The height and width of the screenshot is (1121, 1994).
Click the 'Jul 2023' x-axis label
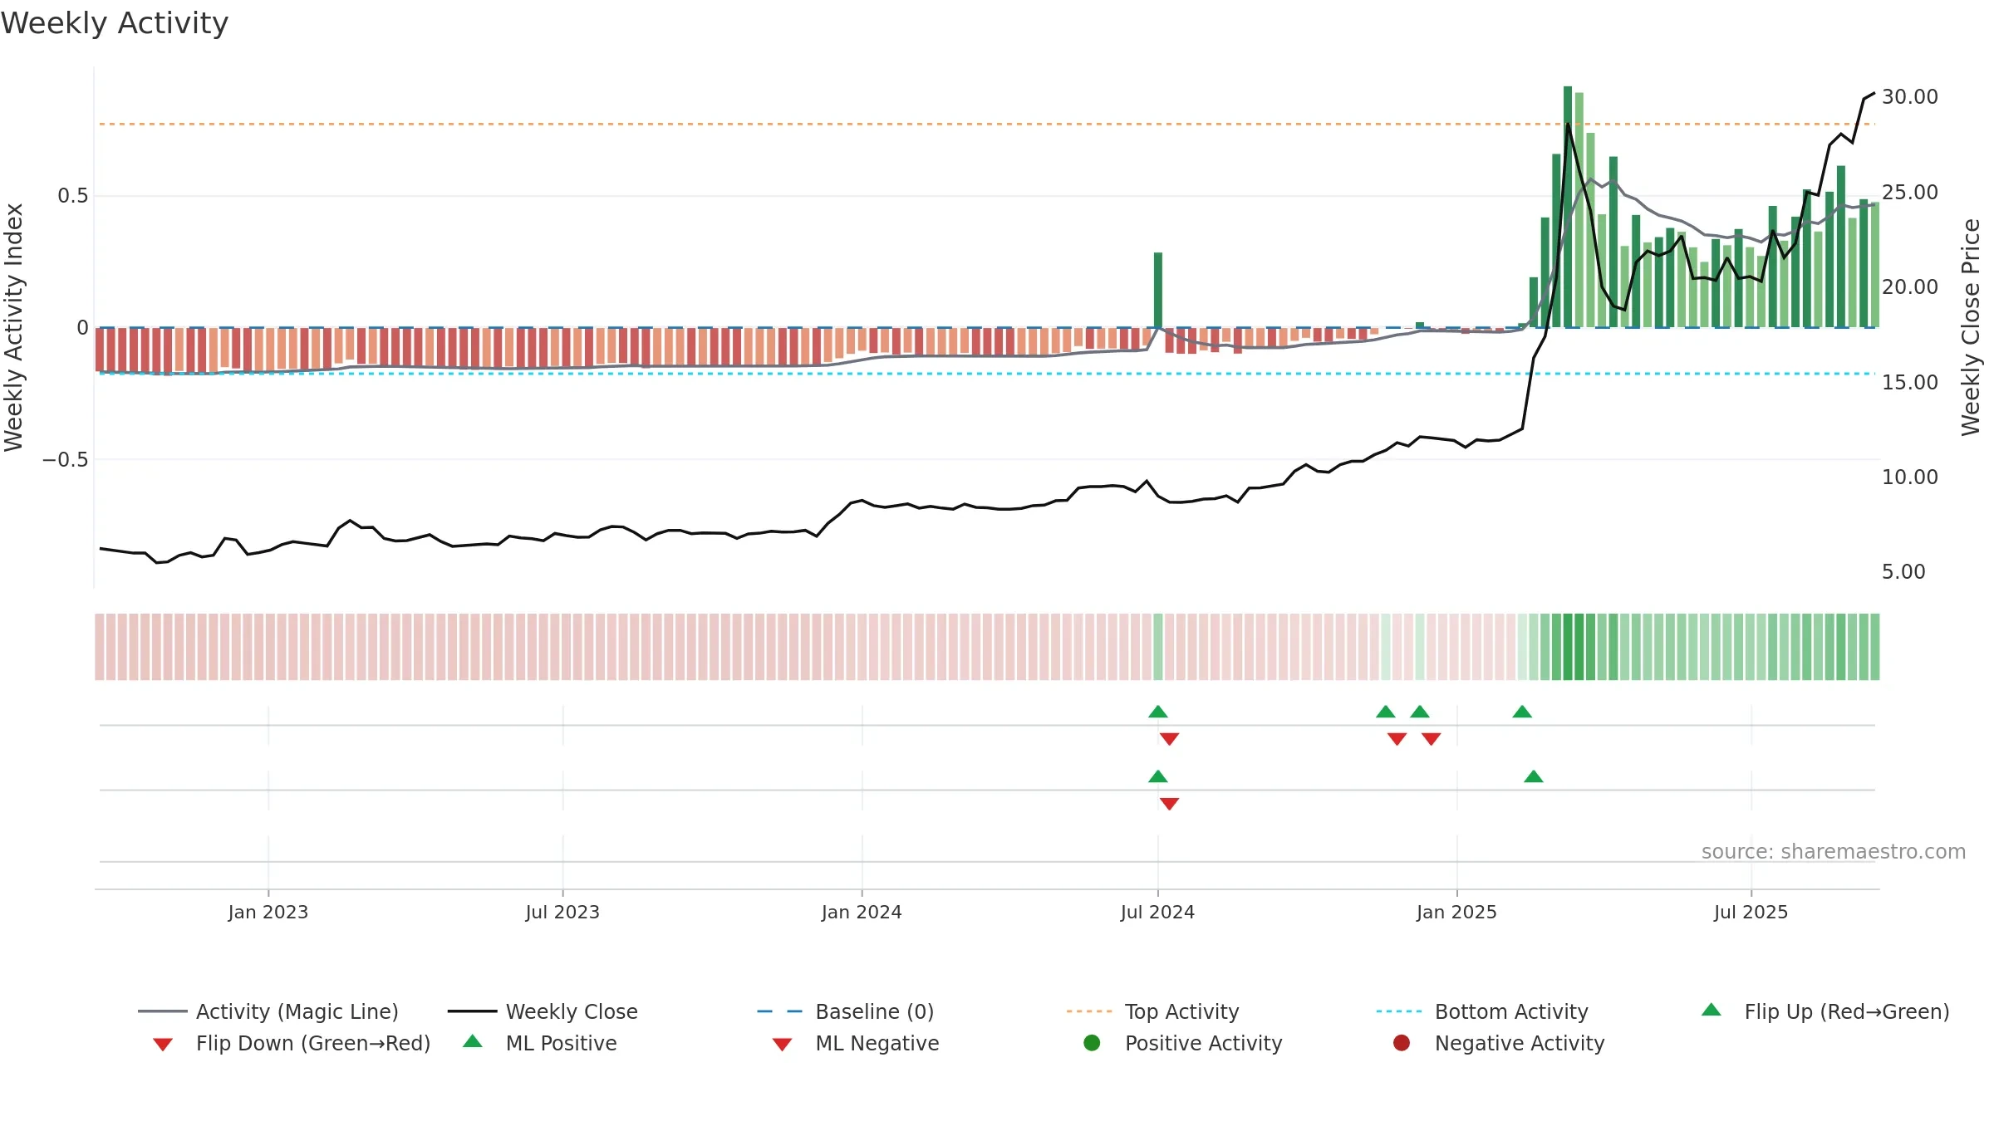562,912
